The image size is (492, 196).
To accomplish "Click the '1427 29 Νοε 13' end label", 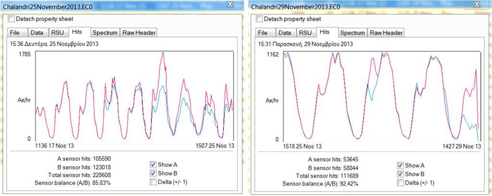I will click(x=463, y=146).
